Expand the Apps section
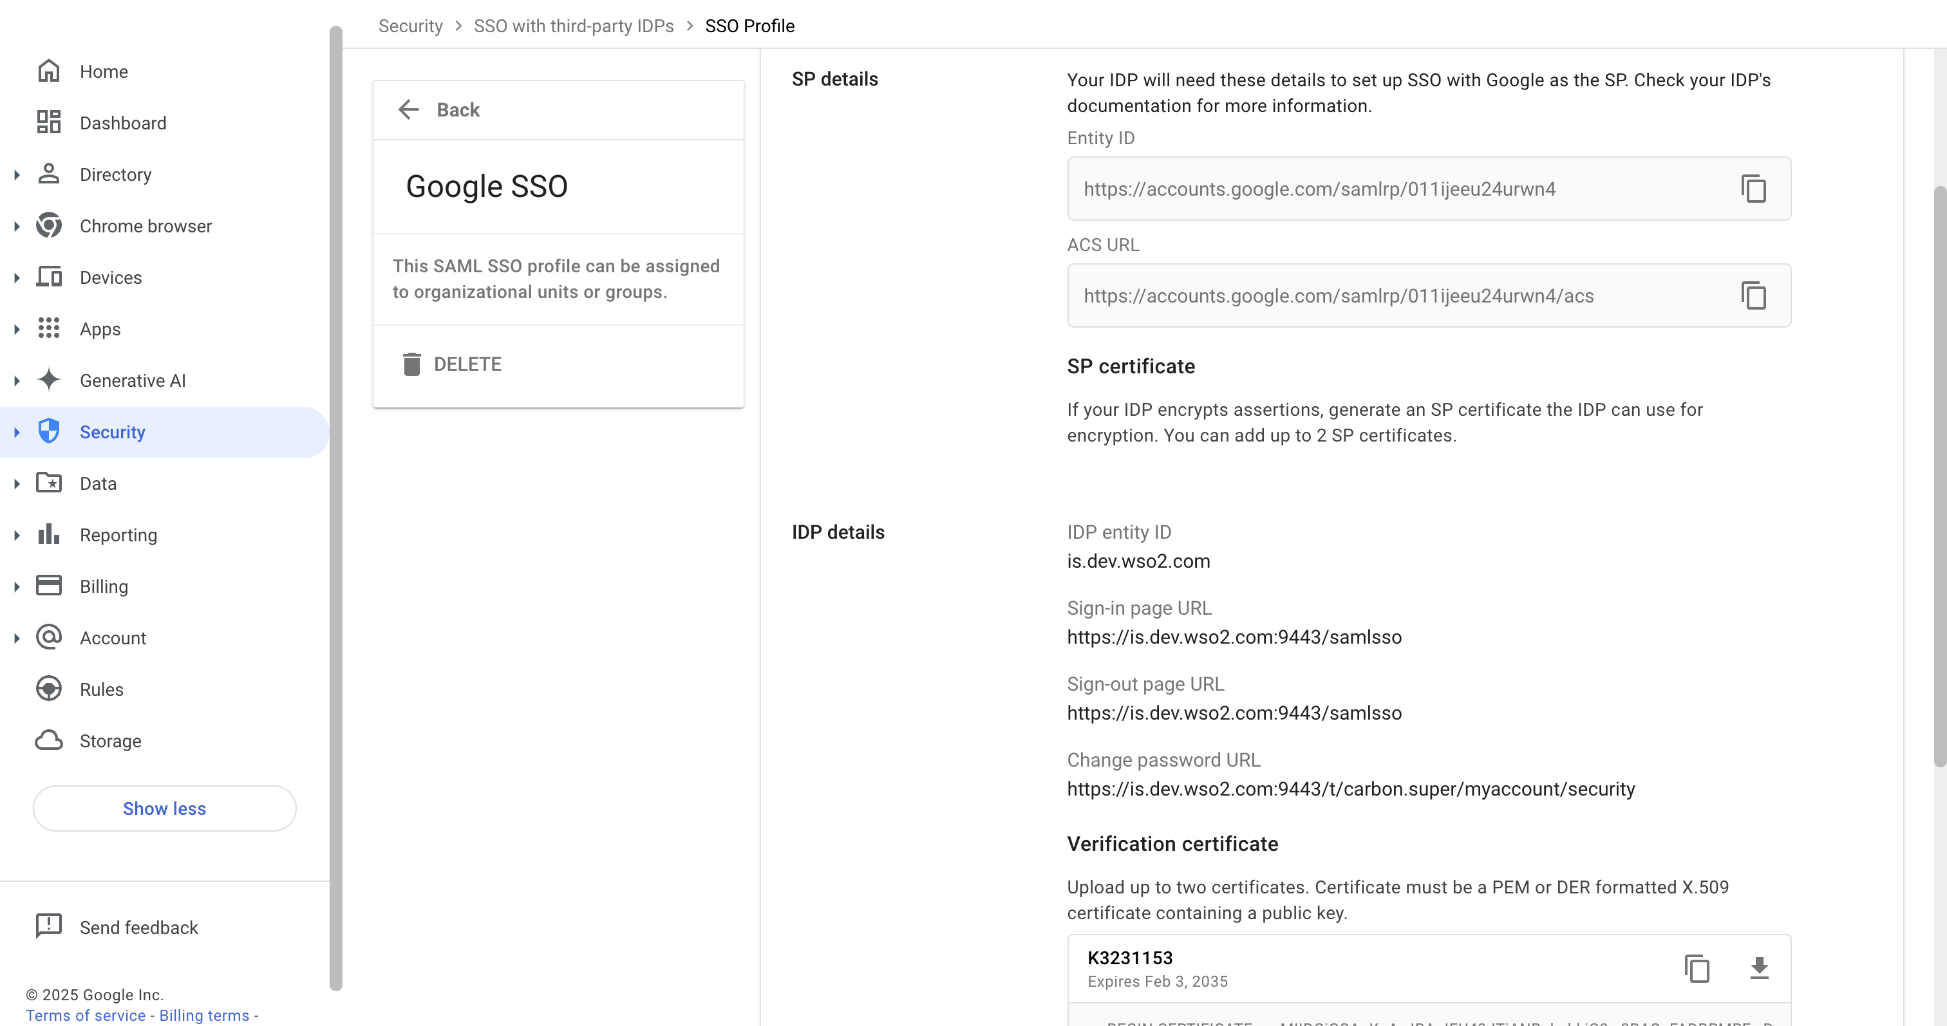Viewport: 1947px width, 1026px height. pos(17,329)
